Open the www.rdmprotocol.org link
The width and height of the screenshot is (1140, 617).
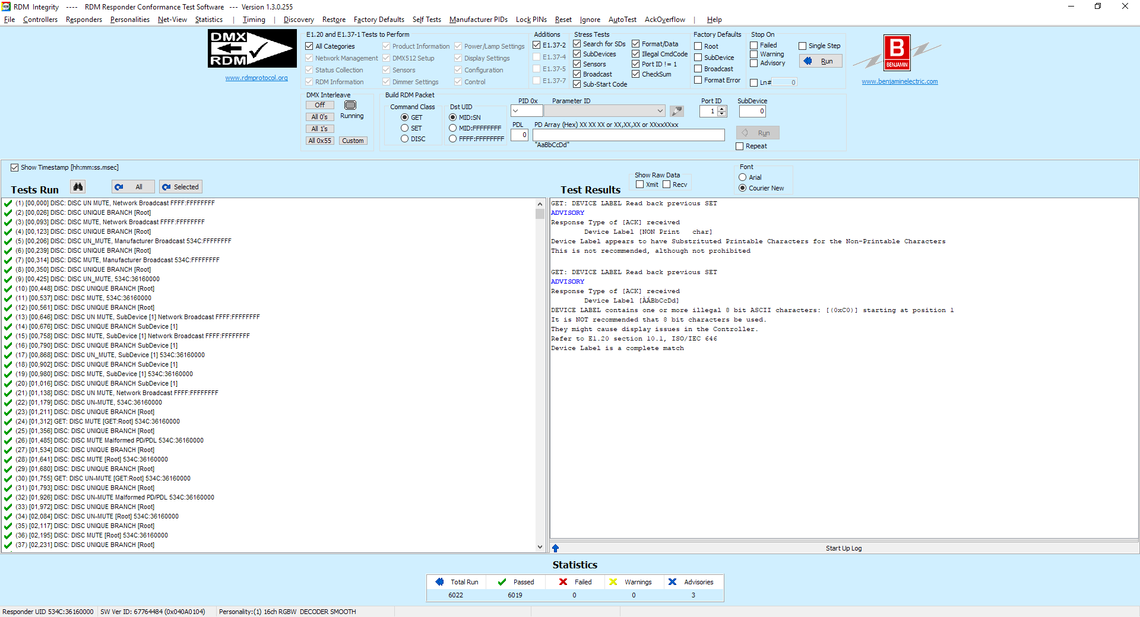click(x=256, y=78)
